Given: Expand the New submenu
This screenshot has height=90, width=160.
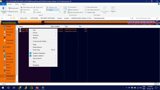Looking at the screenshot, I should (43, 62).
